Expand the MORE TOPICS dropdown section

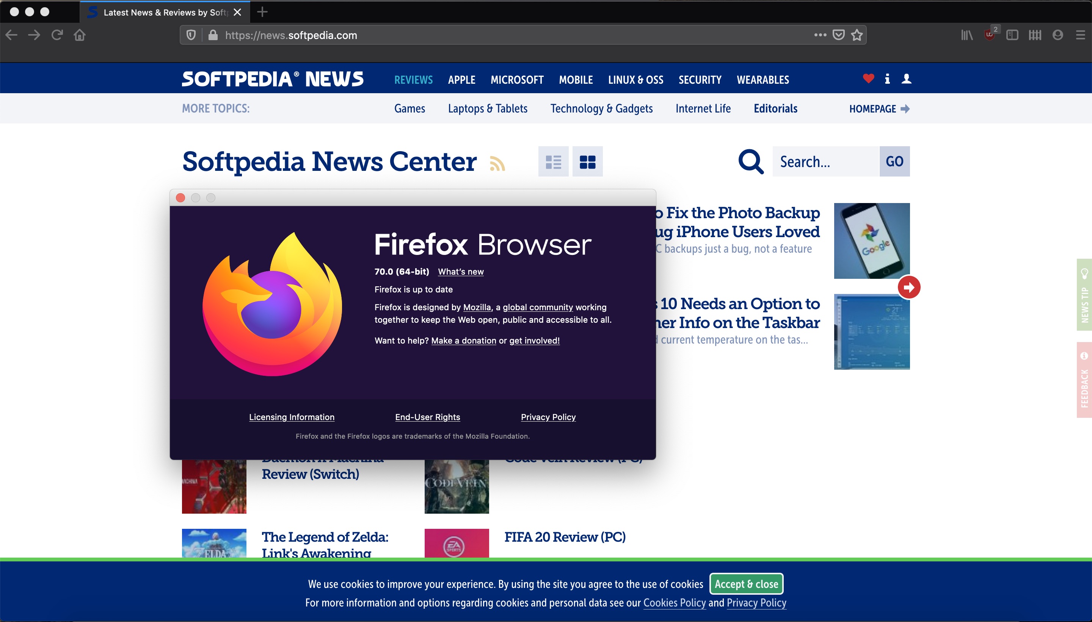(x=216, y=108)
